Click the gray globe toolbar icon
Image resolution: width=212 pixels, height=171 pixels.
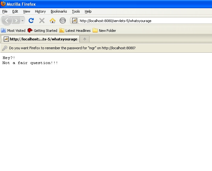point(63,21)
